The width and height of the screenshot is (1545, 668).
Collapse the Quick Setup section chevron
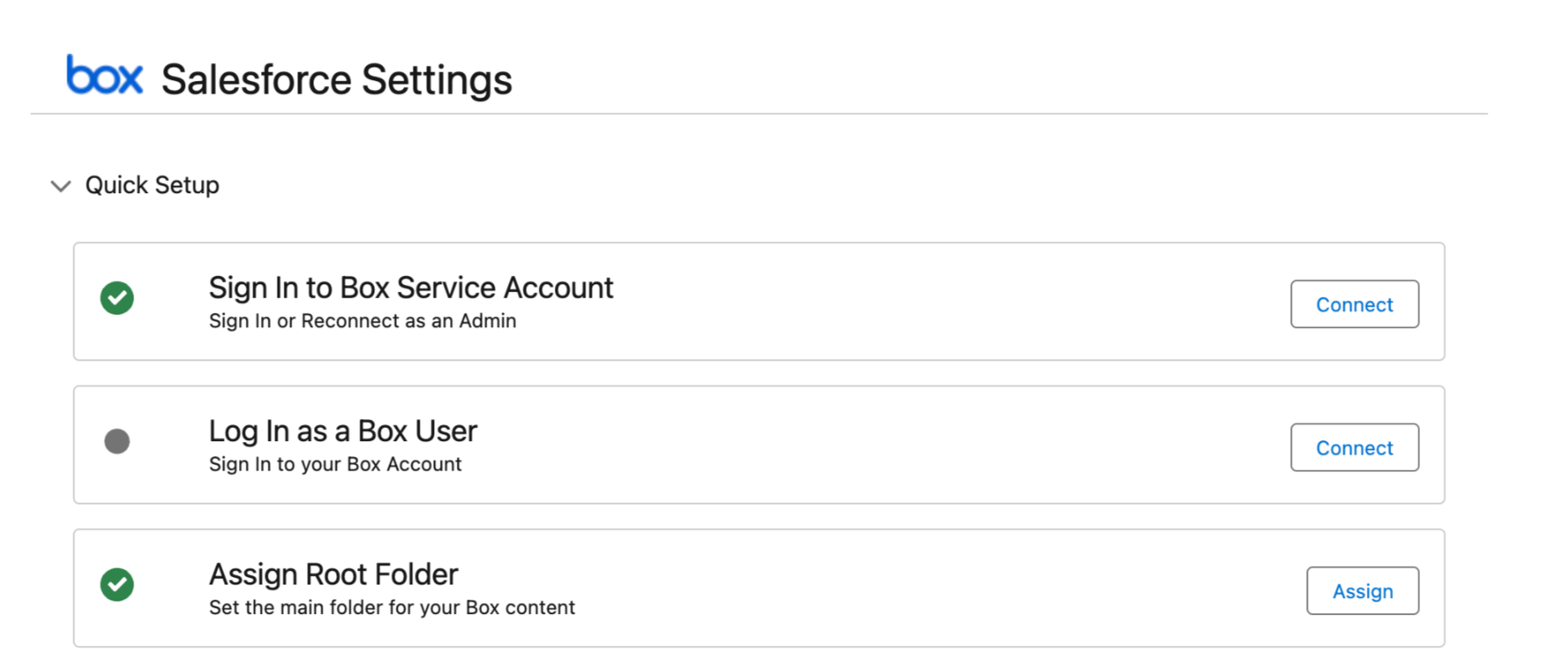click(61, 186)
